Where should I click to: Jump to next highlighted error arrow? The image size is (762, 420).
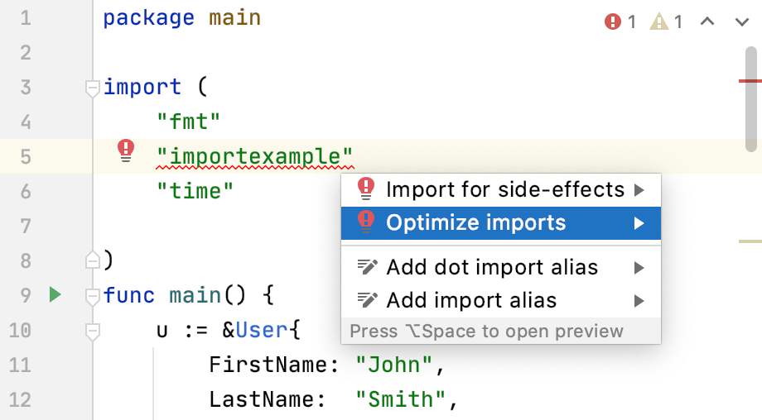[x=742, y=22]
